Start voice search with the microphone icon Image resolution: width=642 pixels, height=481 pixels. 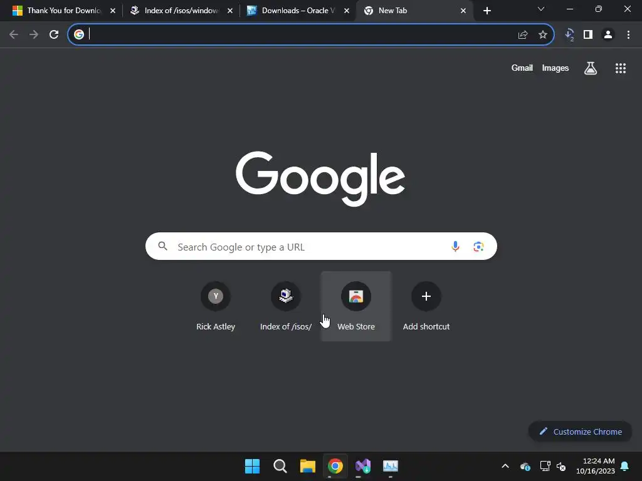pyautogui.click(x=455, y=246)
